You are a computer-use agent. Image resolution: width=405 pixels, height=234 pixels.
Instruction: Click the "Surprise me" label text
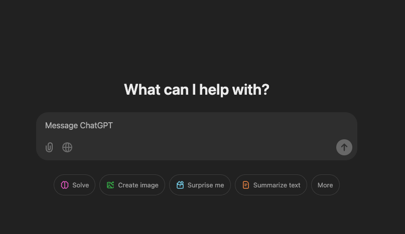tap(206, 185)
